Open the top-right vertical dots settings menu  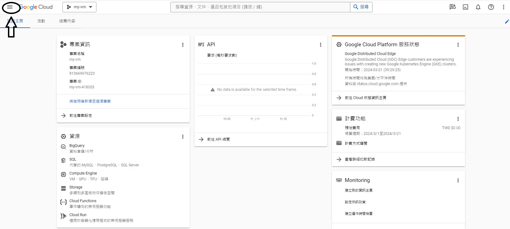point(503,7)
